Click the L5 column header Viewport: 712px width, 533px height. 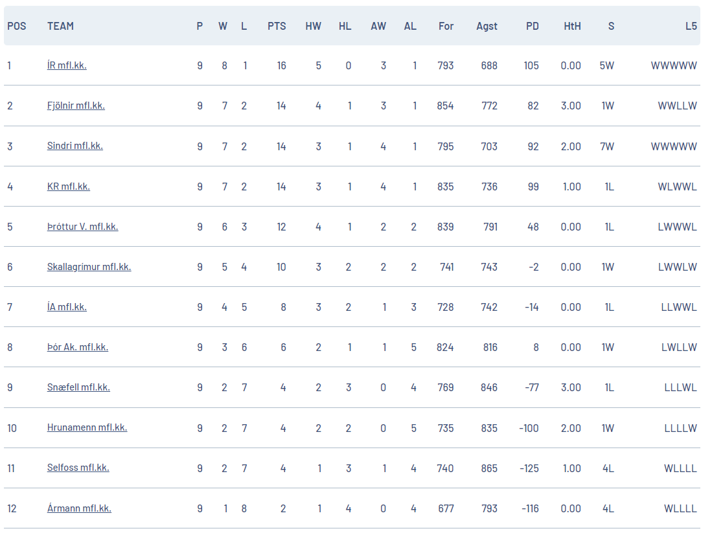[691, 27]
